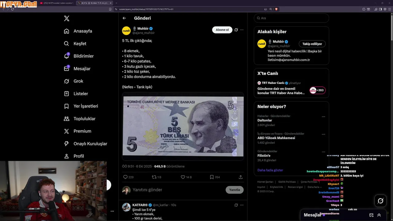Open Muhbir's avatar on the post
The width and height of the screenshot is (393, 221).
tap(126, 31)
